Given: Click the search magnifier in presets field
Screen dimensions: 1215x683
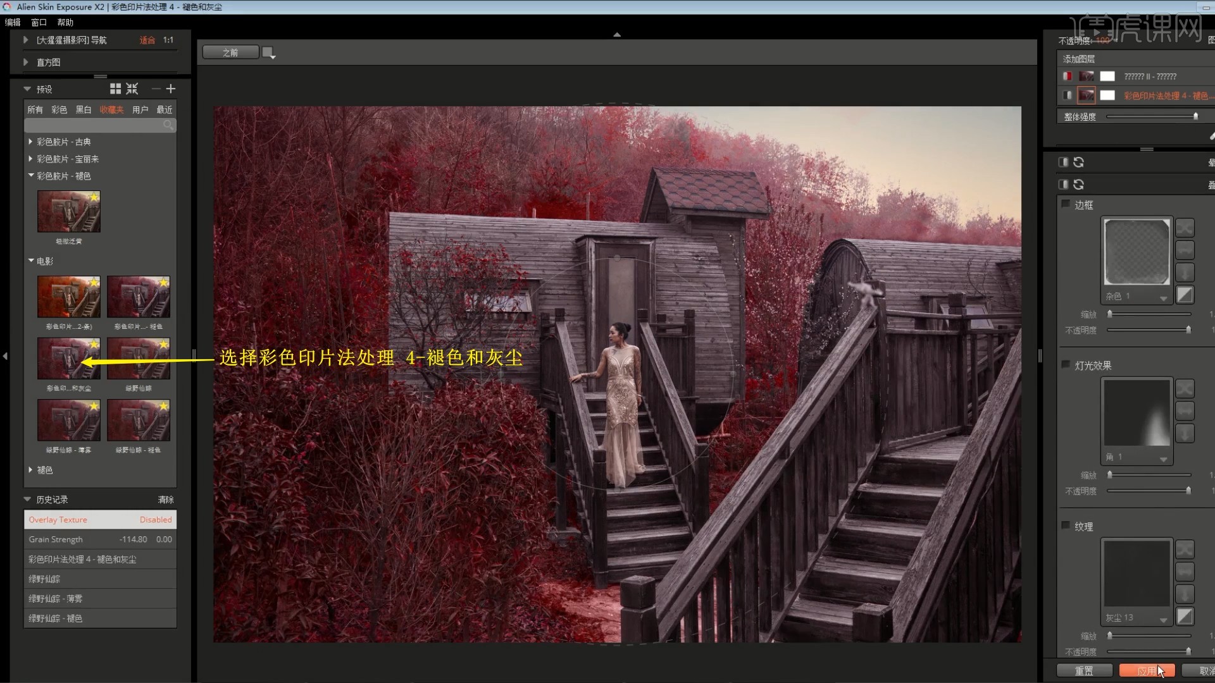Looking at the screenshot, I should [168, 125].
